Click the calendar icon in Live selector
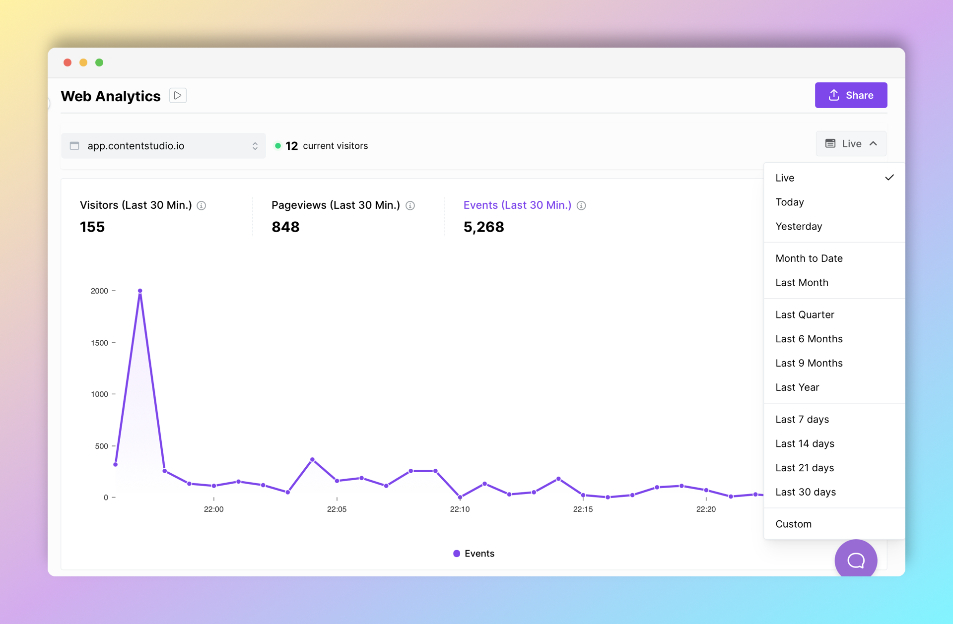Screen dimensions: 953x624 (830, 143)
